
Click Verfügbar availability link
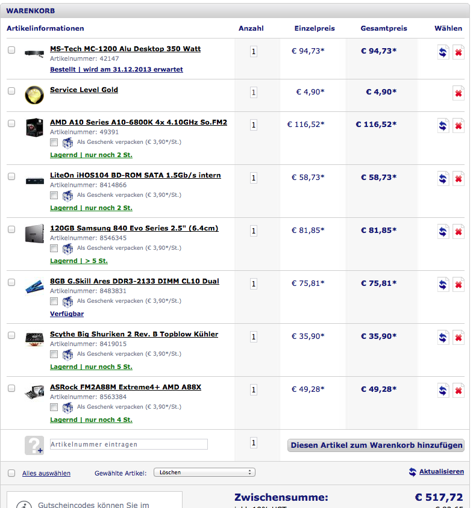(67, 314)
